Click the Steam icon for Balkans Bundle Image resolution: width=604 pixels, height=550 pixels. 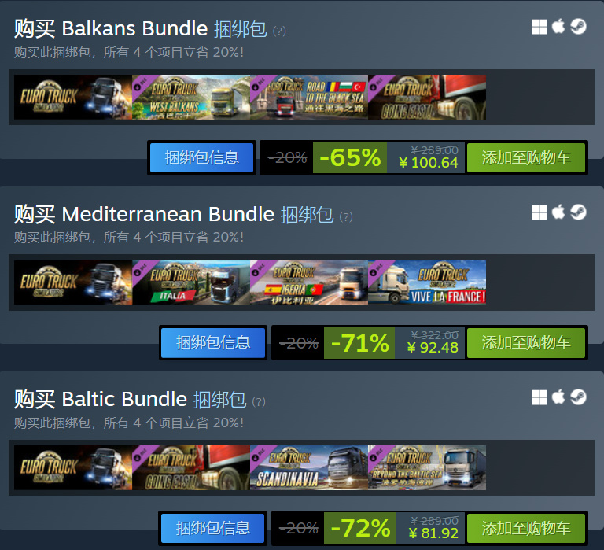[578, 27]
